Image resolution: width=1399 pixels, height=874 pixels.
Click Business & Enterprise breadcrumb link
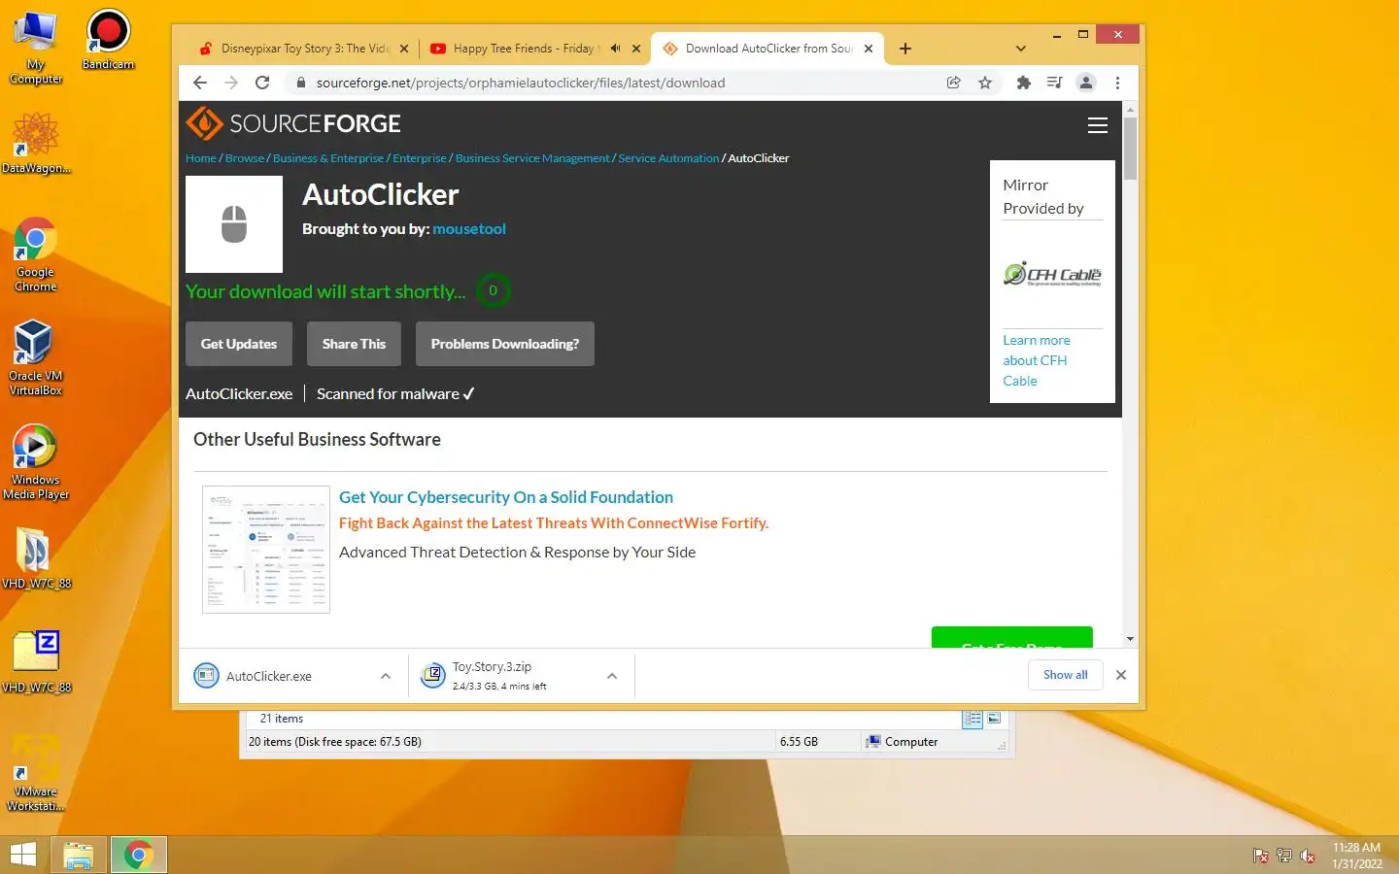328,158
